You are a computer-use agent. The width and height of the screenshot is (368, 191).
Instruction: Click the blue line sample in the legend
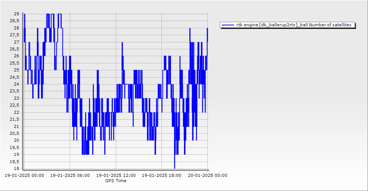(x=228, y=25)
